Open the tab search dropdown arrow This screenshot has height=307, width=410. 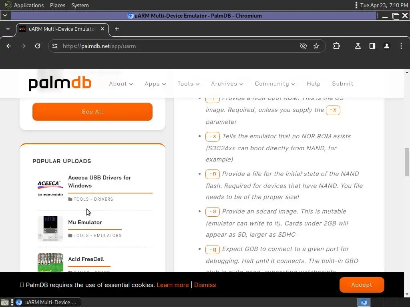coord(8,29)
